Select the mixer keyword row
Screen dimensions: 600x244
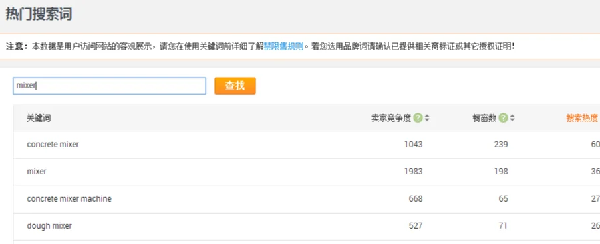coord(307,172)
